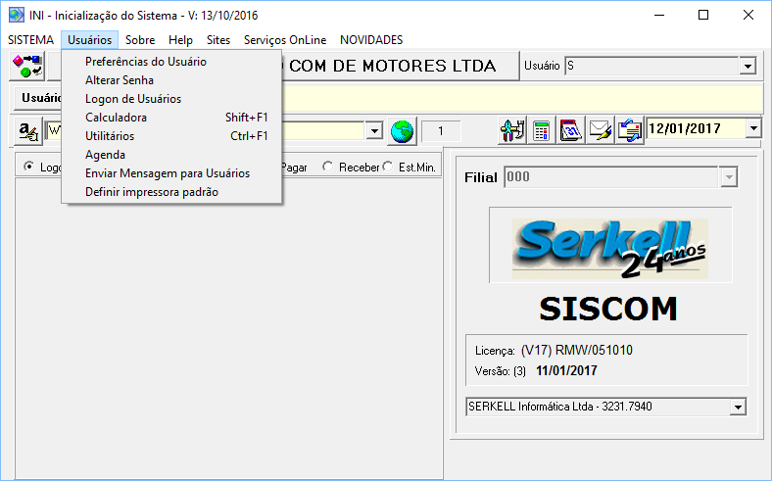772x481 pixels.
Task: Maximize the INI window
Action: click(703, 16)
